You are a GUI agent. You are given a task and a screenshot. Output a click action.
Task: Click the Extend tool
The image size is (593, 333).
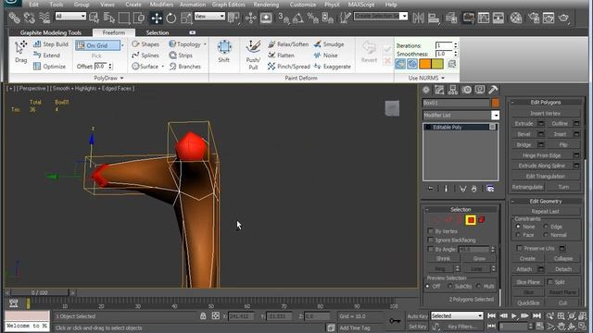(x=47, y=55)
